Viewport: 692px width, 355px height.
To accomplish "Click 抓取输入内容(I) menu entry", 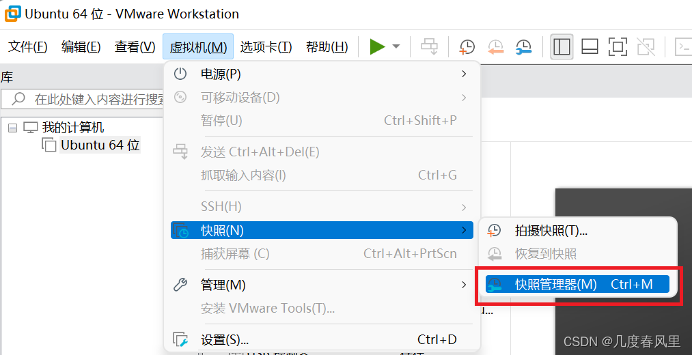I will (322, 175).
